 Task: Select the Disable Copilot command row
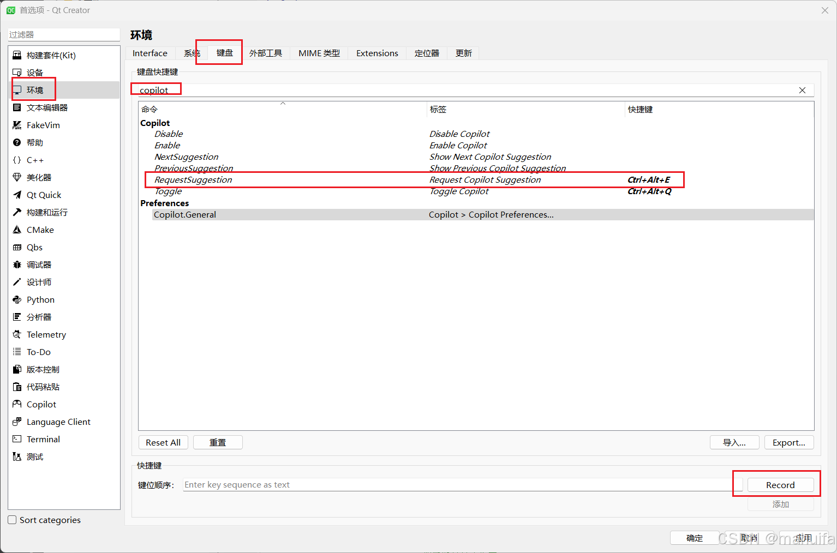tap(476, 134)
